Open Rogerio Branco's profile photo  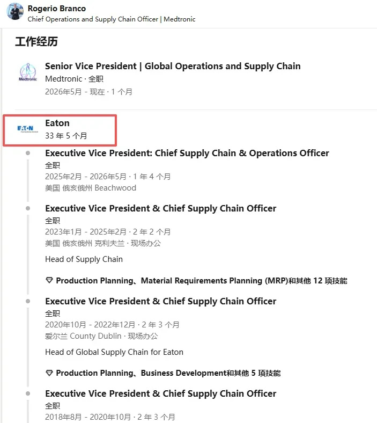coord(15,11)
